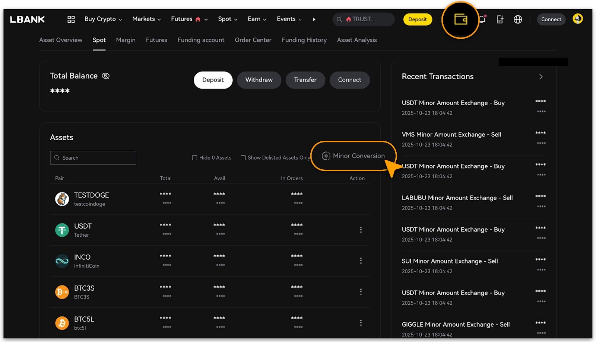The image size is (596, 342).
Task: Go to the Asset Overview tab
Action: tap(61, 40)
